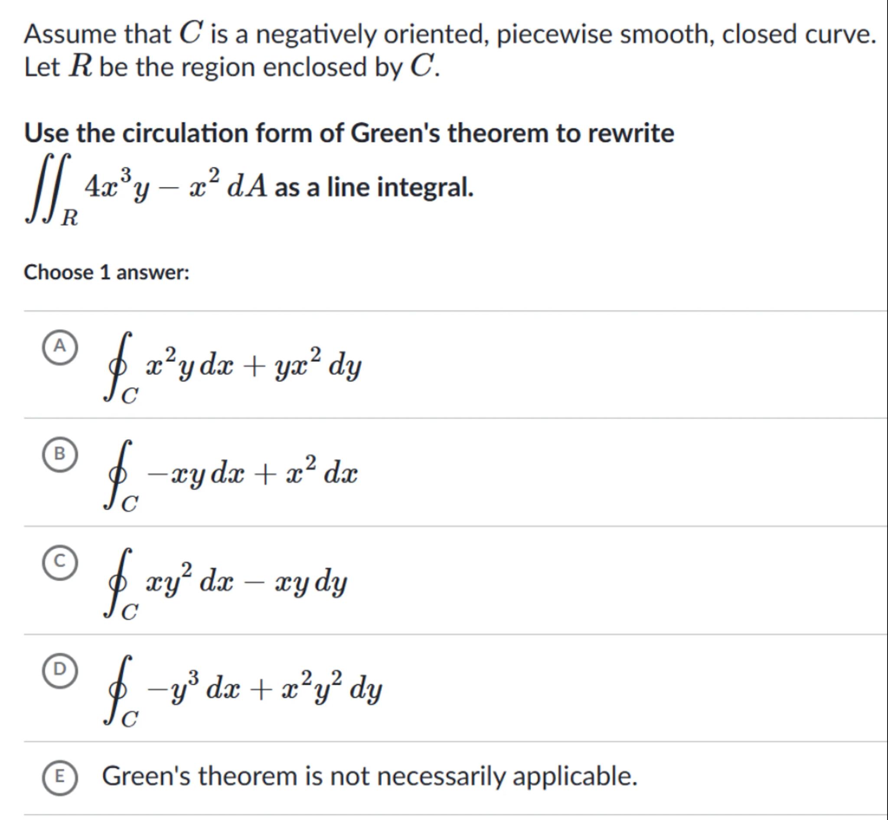Choose option C radio circle
The image size is (888, 820).
(60, 563)
